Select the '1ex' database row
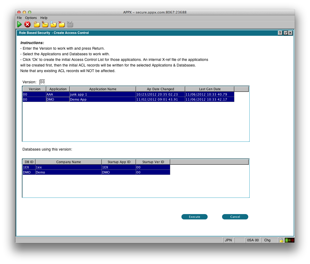 pyautogui.click(x=68, y=167)
